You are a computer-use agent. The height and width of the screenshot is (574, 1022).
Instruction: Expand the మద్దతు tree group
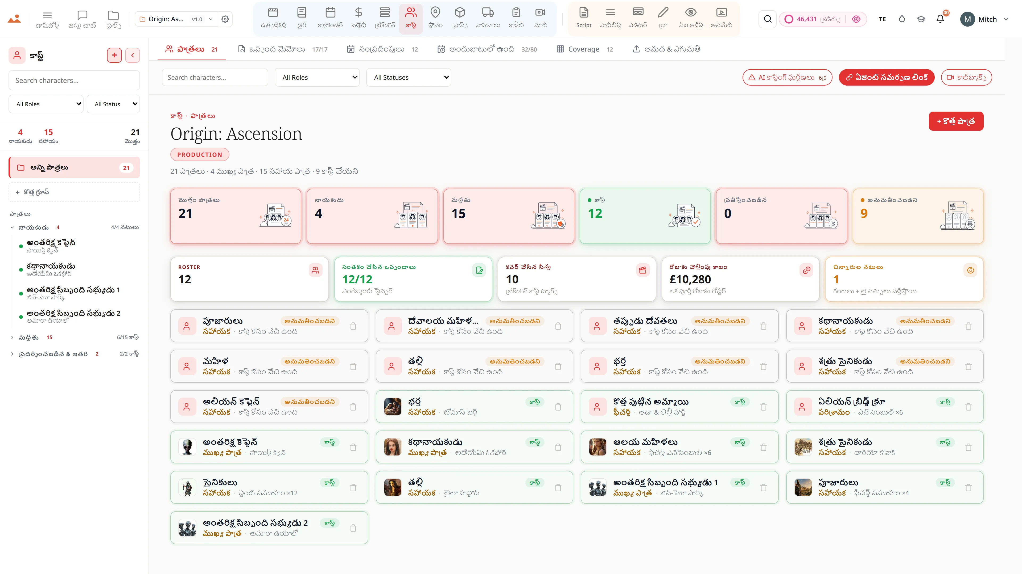(x=12, y=337)
